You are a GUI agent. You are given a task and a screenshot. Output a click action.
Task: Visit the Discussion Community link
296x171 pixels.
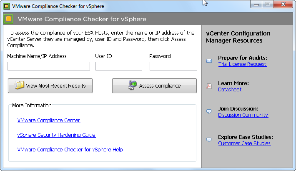point(243,115)
